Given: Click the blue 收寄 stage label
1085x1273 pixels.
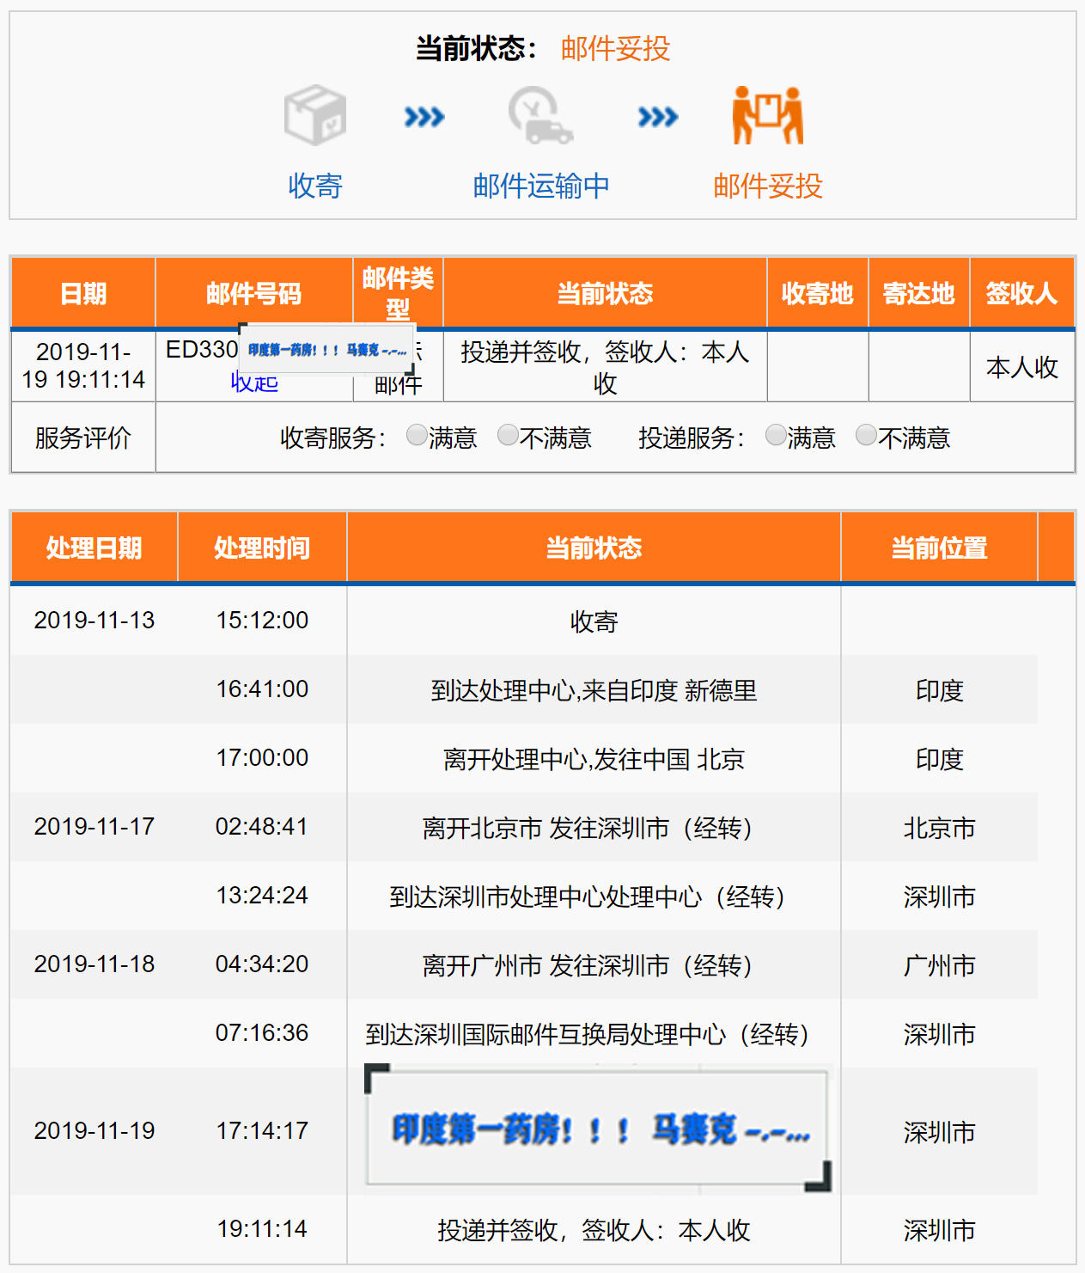Looking at the screenshot, I should pos(314,186).
